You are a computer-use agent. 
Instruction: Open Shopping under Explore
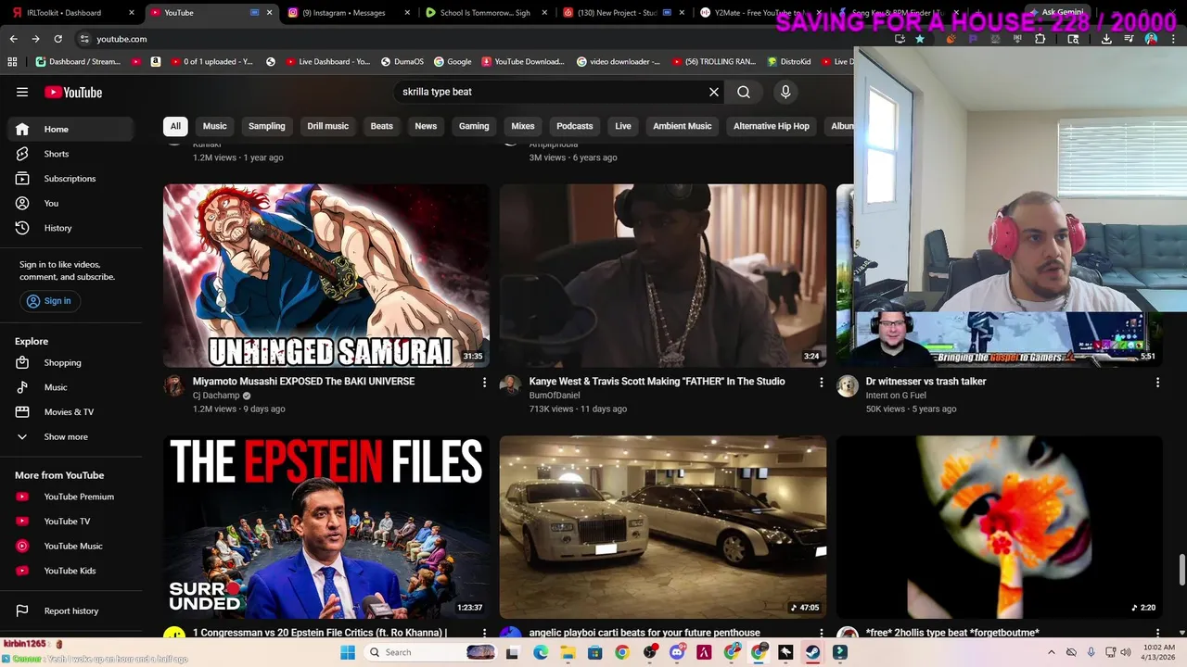[x=71, y=363]
